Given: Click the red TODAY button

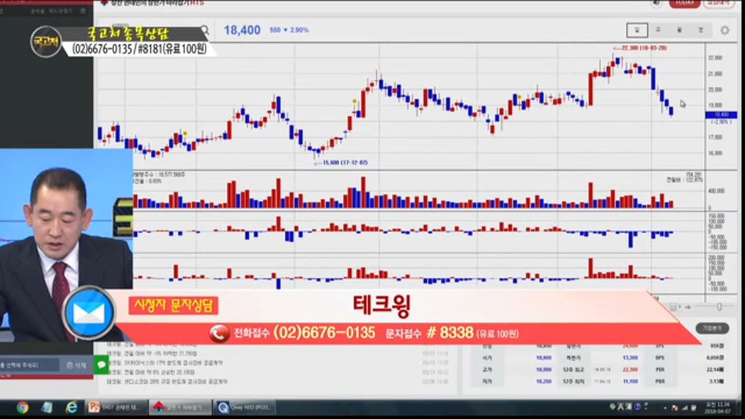Looking at the screenshot, I should [x=684, y=3].
